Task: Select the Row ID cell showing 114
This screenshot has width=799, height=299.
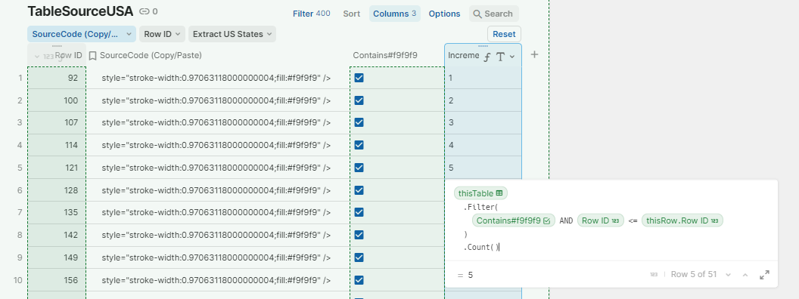Action: click(57, 145)
